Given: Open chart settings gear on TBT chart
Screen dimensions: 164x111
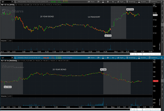Looking at the screenshot, I should point(108,2).
